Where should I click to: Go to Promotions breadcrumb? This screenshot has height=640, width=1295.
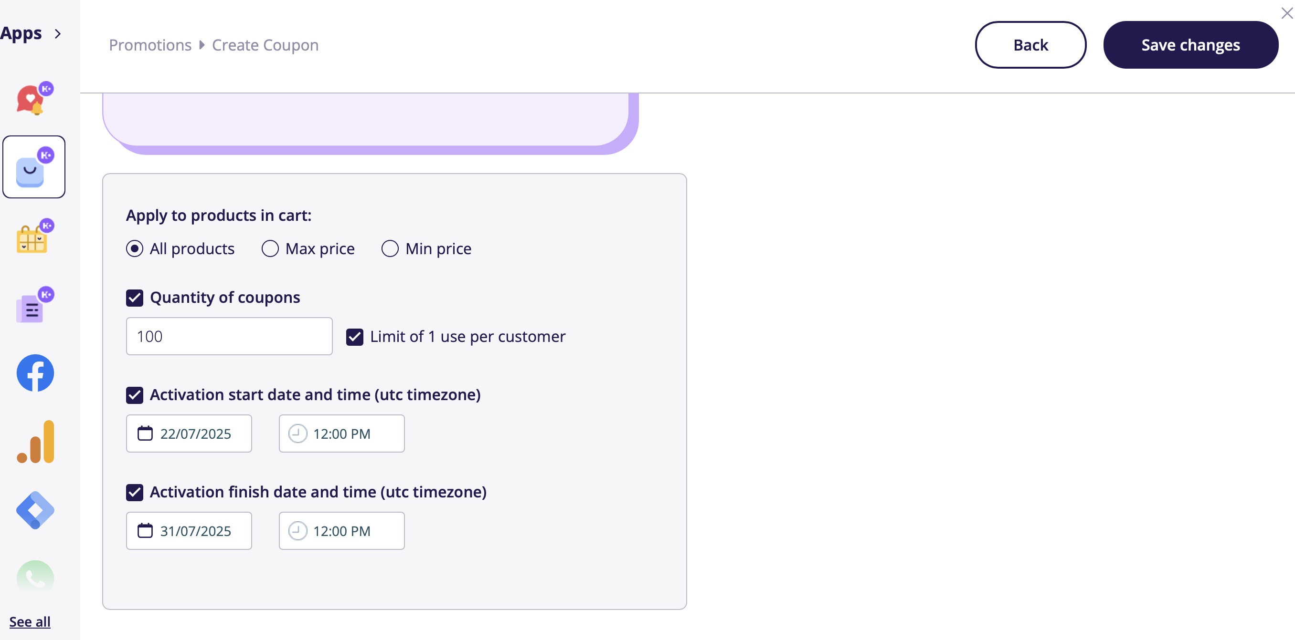(x=150, y=45)
